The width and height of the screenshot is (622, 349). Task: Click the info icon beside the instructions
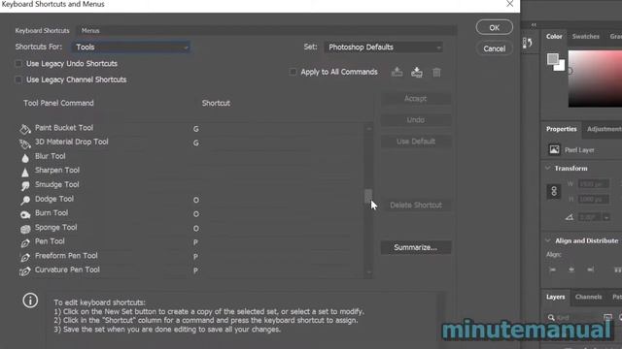click(30, 301)
